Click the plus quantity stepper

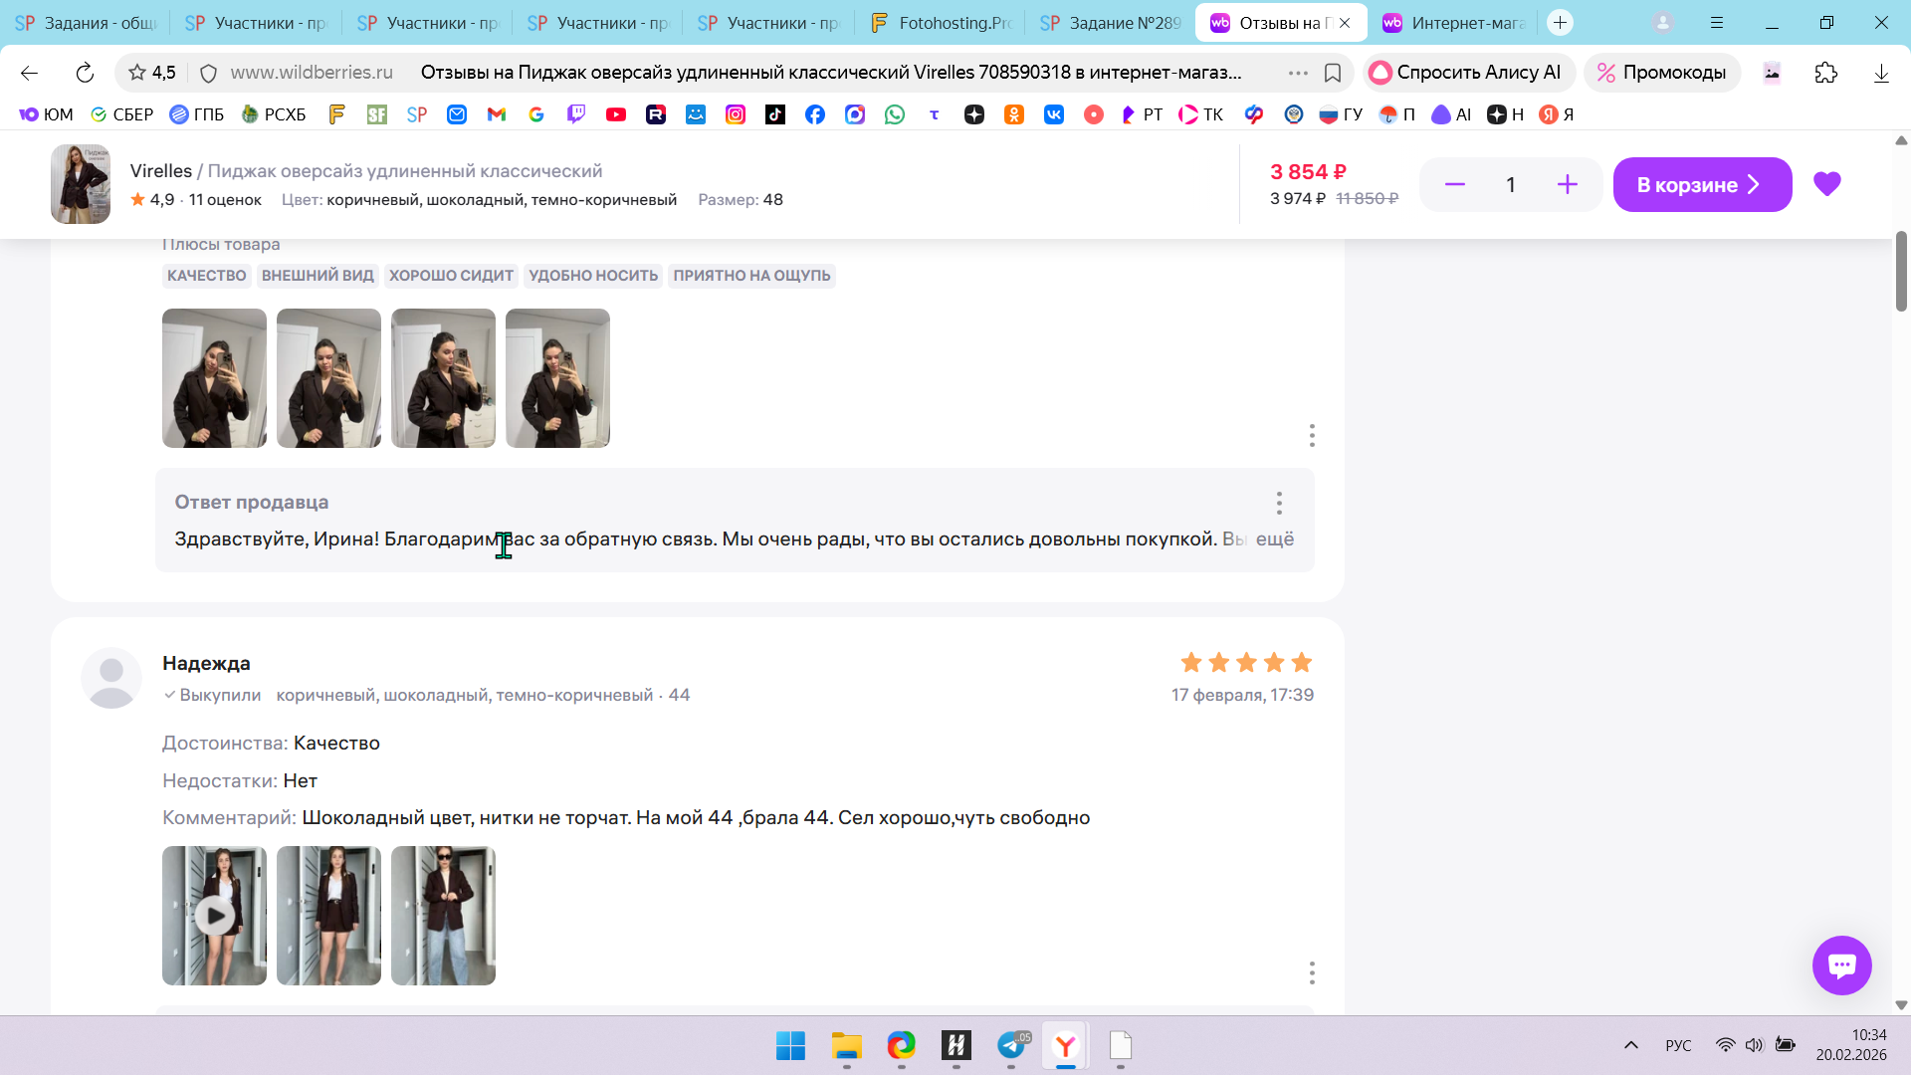1567,185
